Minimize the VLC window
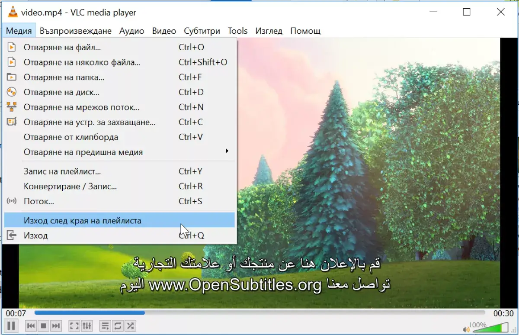The height and width of the screenshot is (335, 519). [432, 12]
